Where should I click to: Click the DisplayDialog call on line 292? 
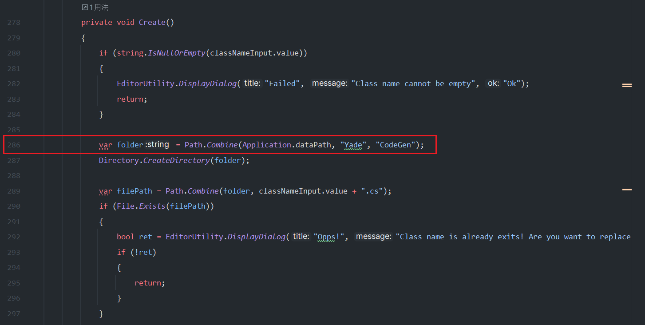[256, 237]
